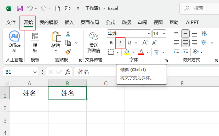This screenshot has width=219, height=136.
Task: Confirm formula entry with checkmark
Action: point(59,72)
